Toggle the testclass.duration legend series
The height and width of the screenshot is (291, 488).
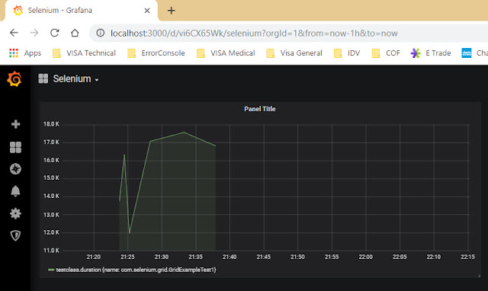(136, 270)
